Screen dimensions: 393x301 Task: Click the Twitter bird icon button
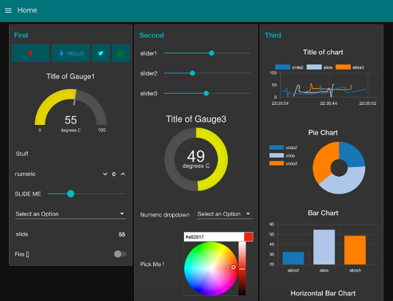101,53
